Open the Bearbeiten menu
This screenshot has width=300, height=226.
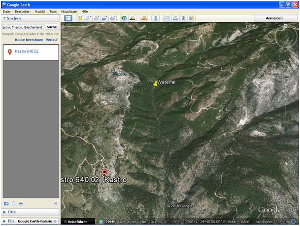point(22,11)
